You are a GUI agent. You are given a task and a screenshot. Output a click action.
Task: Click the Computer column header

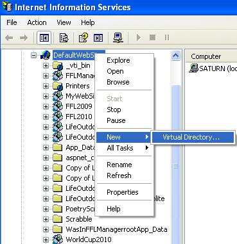point(211,56)
